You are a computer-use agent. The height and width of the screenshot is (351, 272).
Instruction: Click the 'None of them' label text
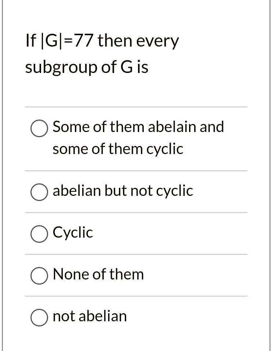(98, 274)
